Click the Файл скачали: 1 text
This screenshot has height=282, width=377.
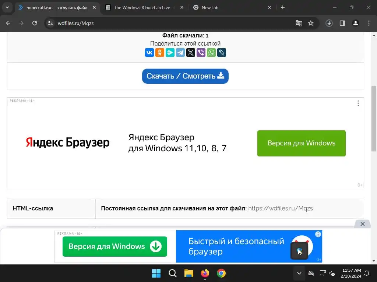click(x=185, y=36)
